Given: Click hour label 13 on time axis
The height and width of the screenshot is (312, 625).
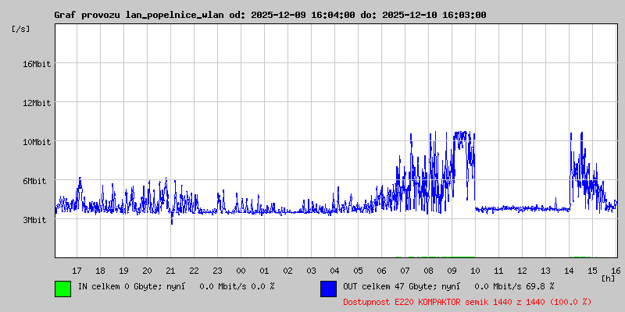Looking at the screenshot, I should pos(545,271).
